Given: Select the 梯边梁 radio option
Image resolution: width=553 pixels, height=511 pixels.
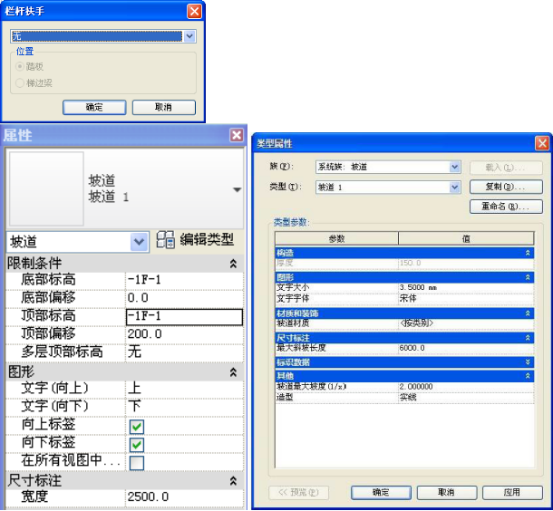Looking at the screenshot, I should pyautogui.click(x=20, y=83).
